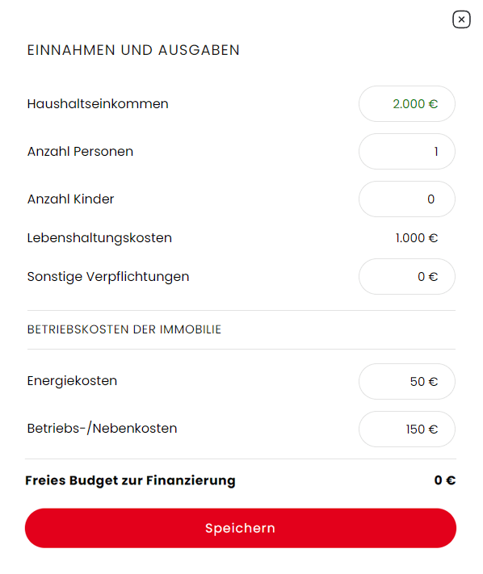Close the dialog with the X icon

(x=461, y=19)
